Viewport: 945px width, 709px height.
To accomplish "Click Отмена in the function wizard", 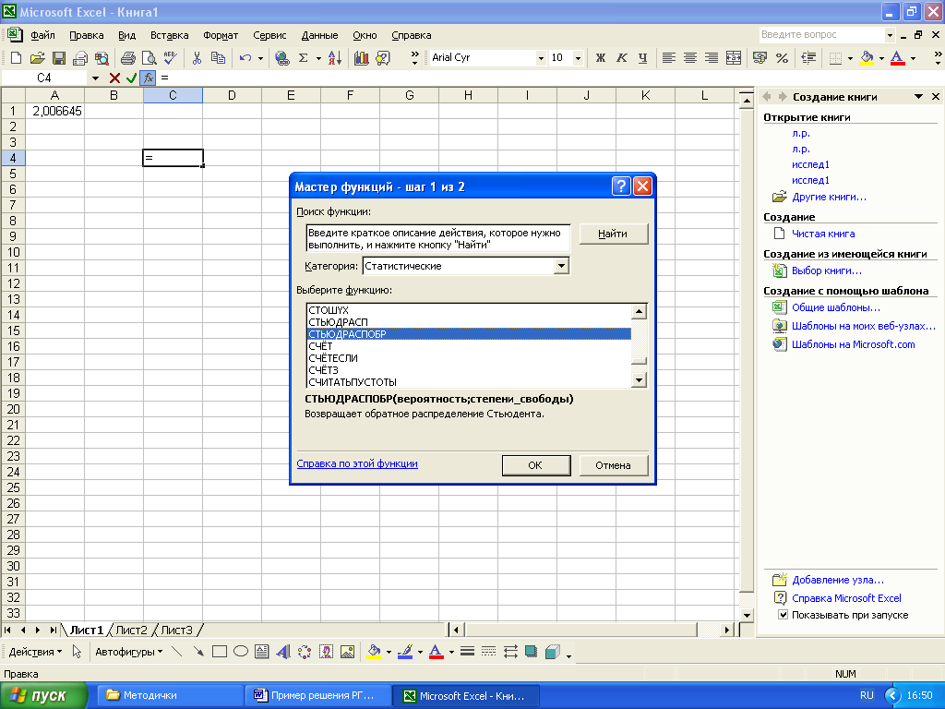I will pos(613,465).
